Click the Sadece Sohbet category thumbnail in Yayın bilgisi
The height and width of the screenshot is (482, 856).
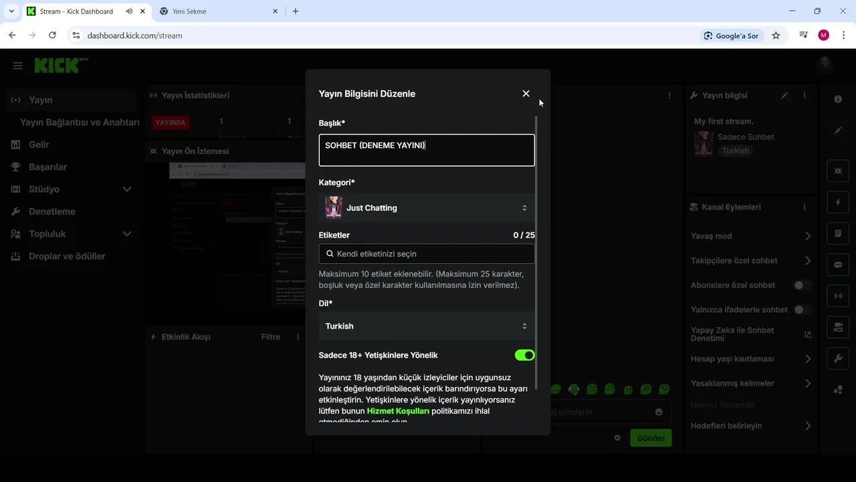coord(704,144)
